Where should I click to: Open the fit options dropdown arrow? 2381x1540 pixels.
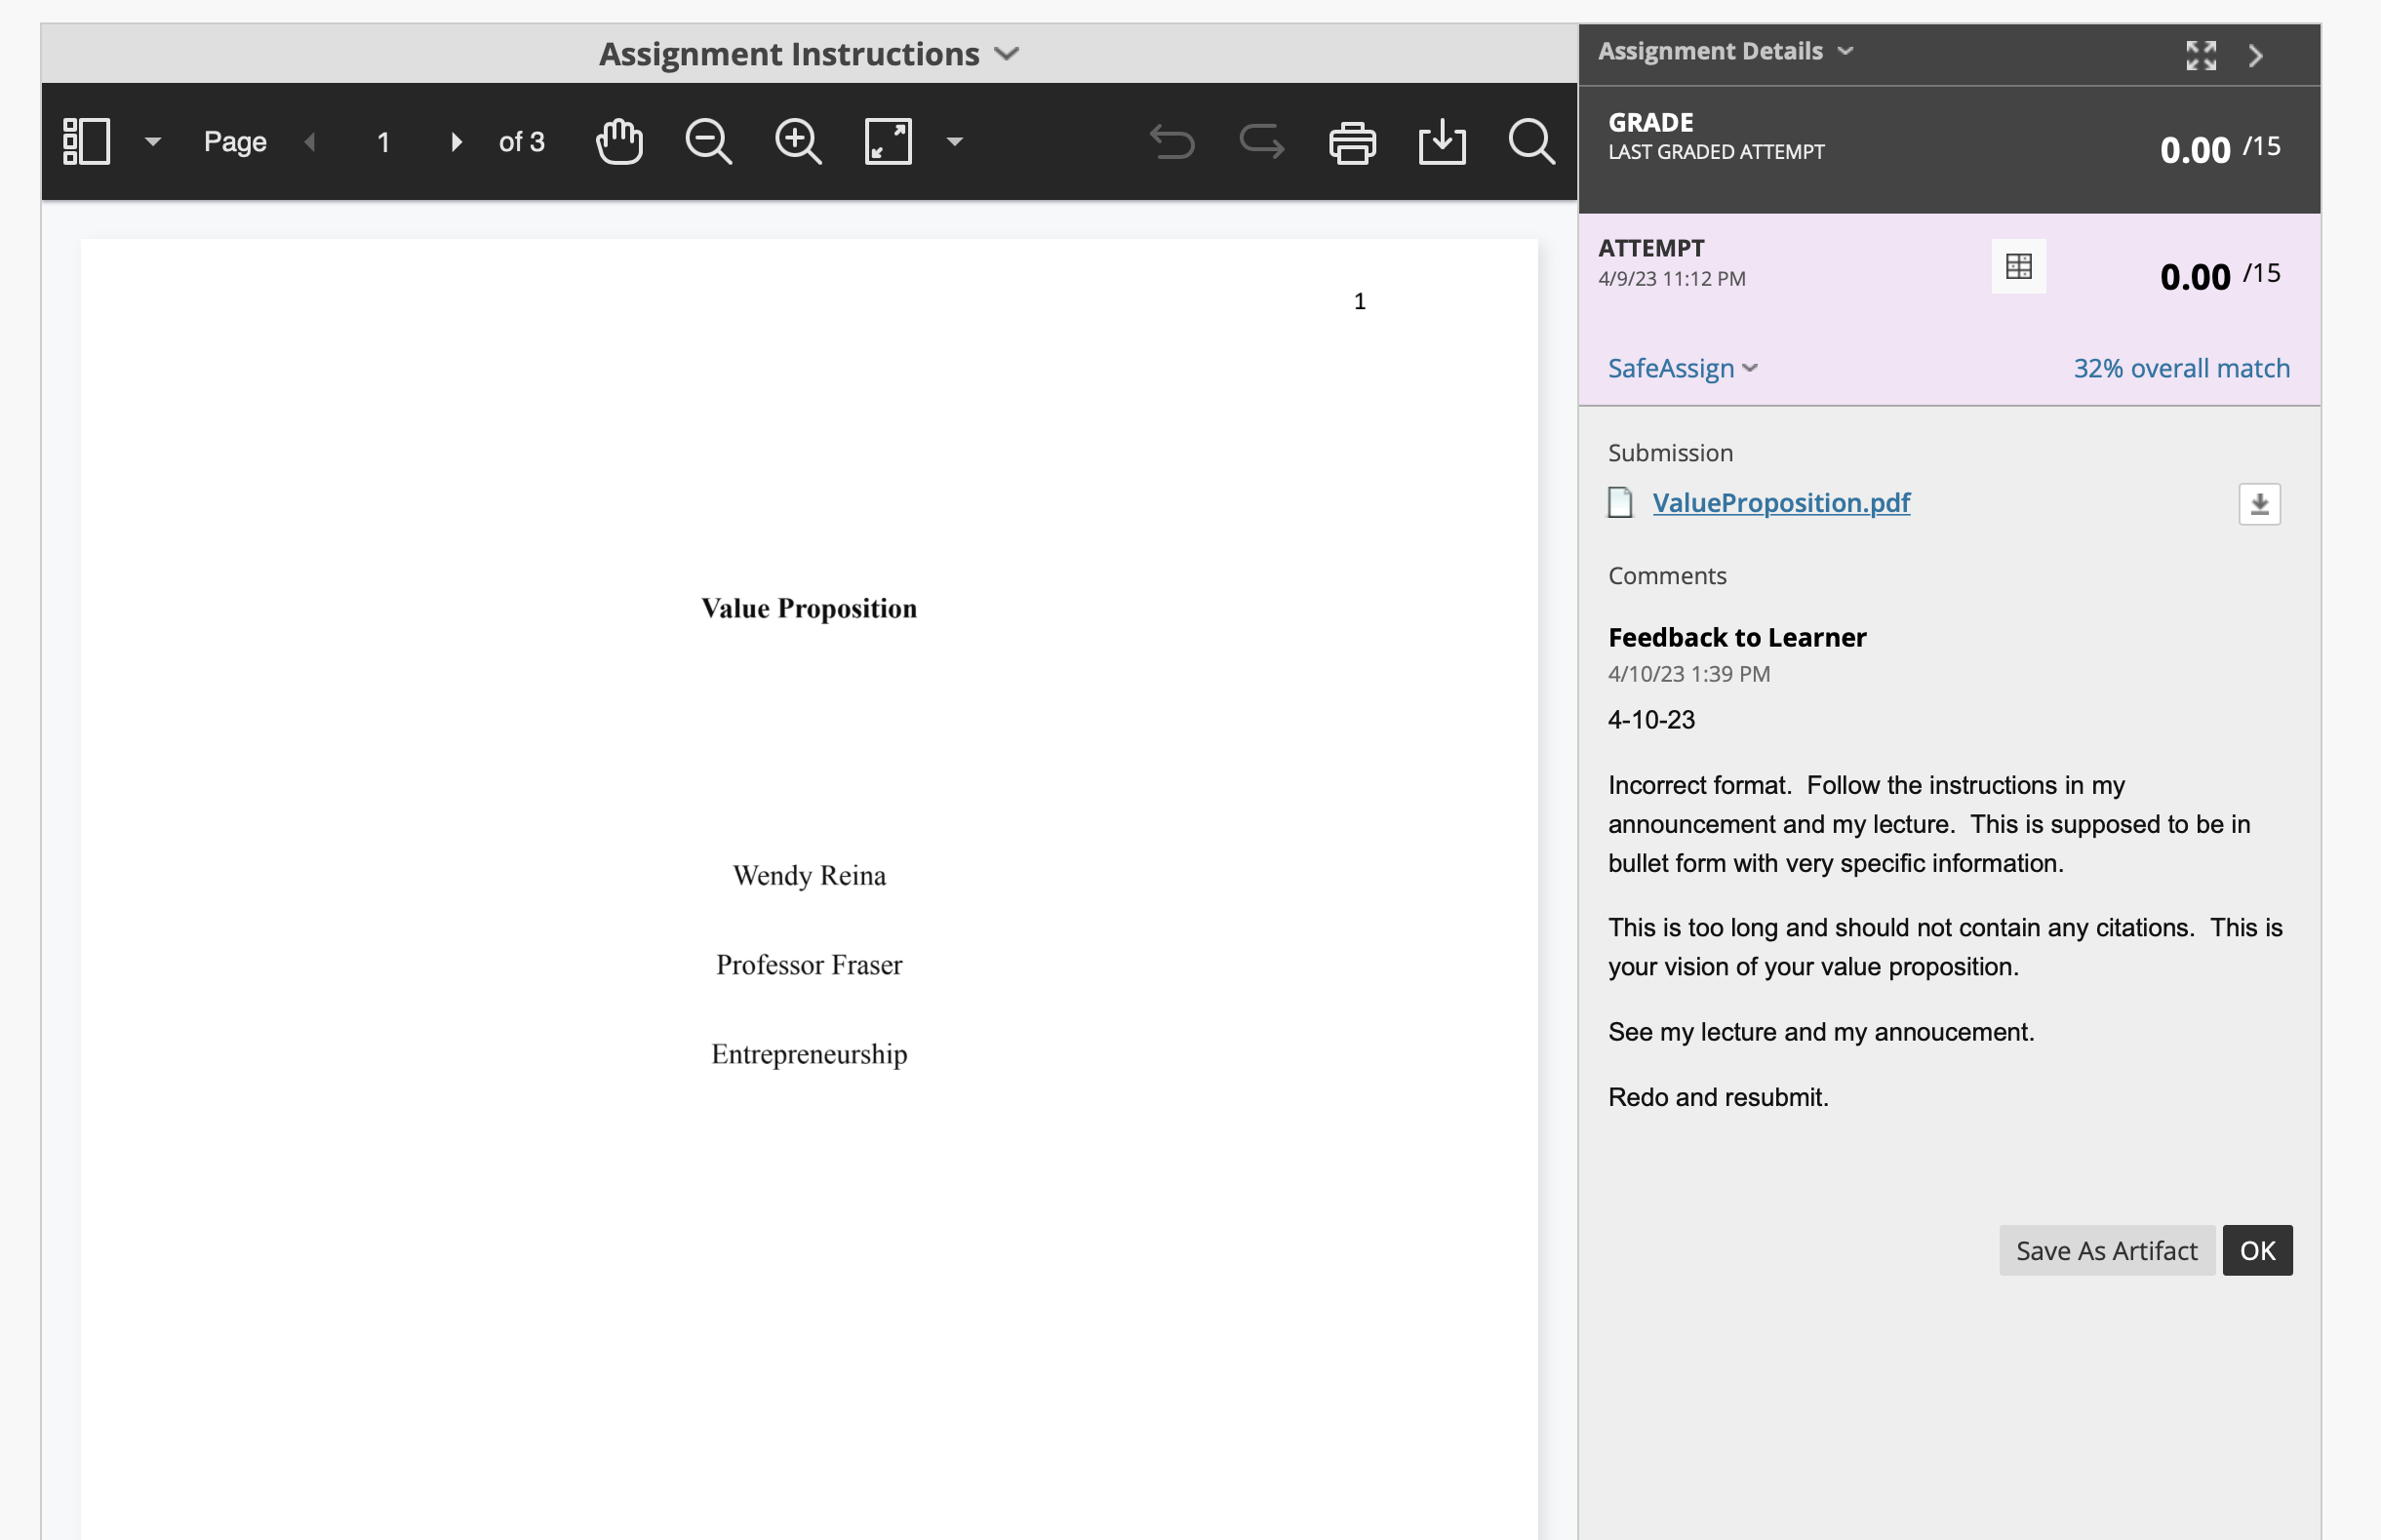click(954, 142)
